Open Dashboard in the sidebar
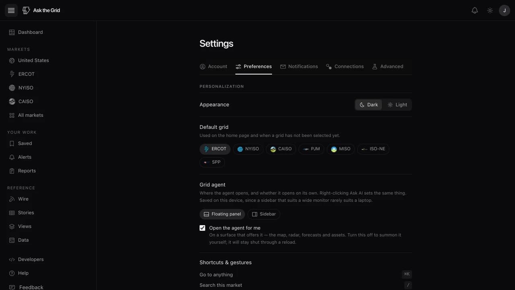 [x=48, y=32]
